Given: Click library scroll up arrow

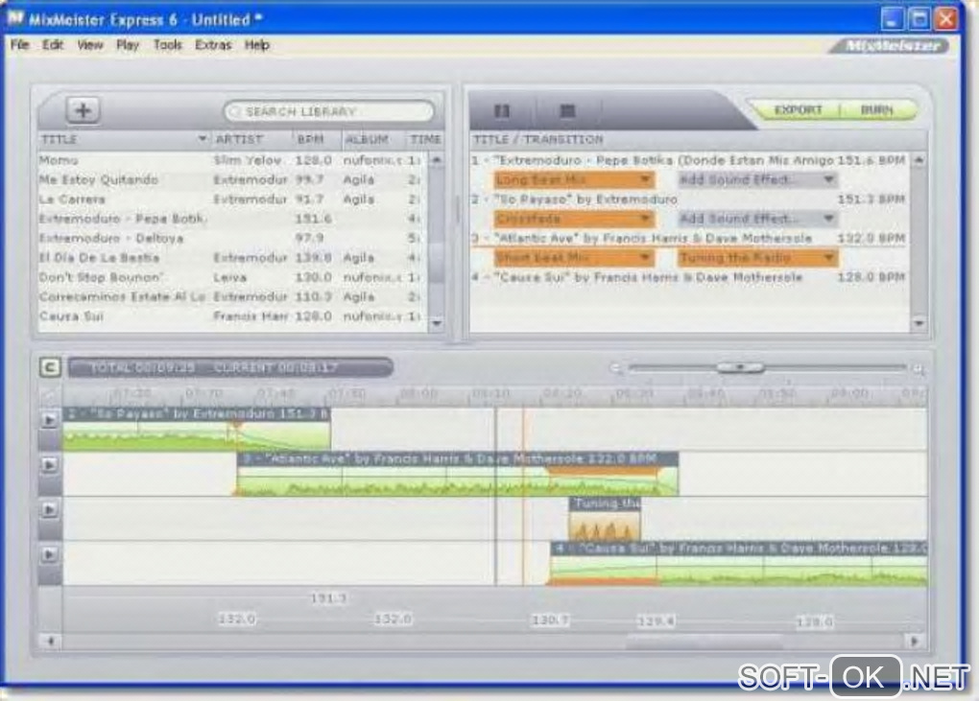Looking at the screenshot, I should [x=437, y=160].
